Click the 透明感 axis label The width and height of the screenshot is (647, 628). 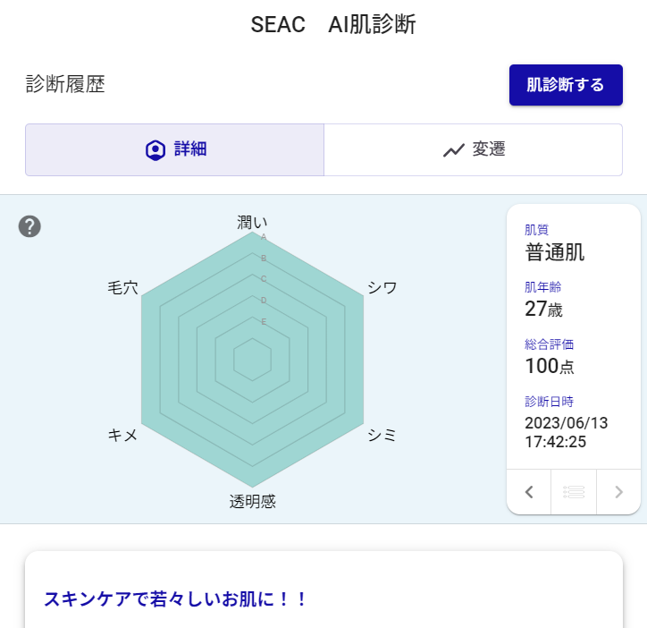click(x=253, y=501)
